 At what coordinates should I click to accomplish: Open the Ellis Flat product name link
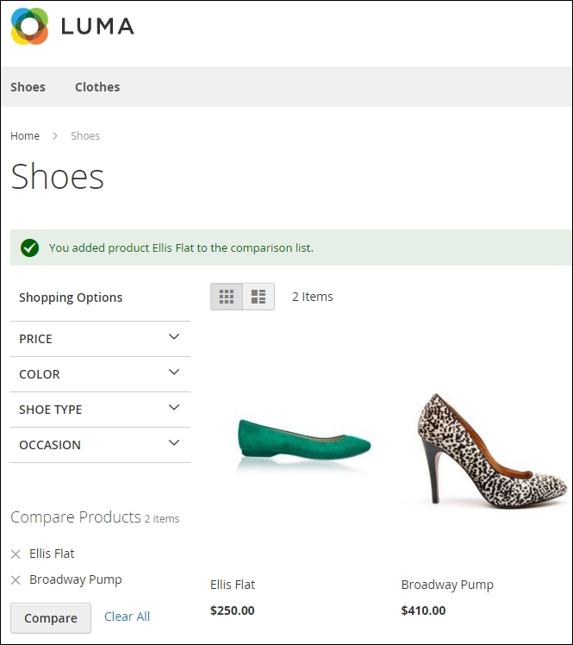pyautogui.click(x=233, y=585)
